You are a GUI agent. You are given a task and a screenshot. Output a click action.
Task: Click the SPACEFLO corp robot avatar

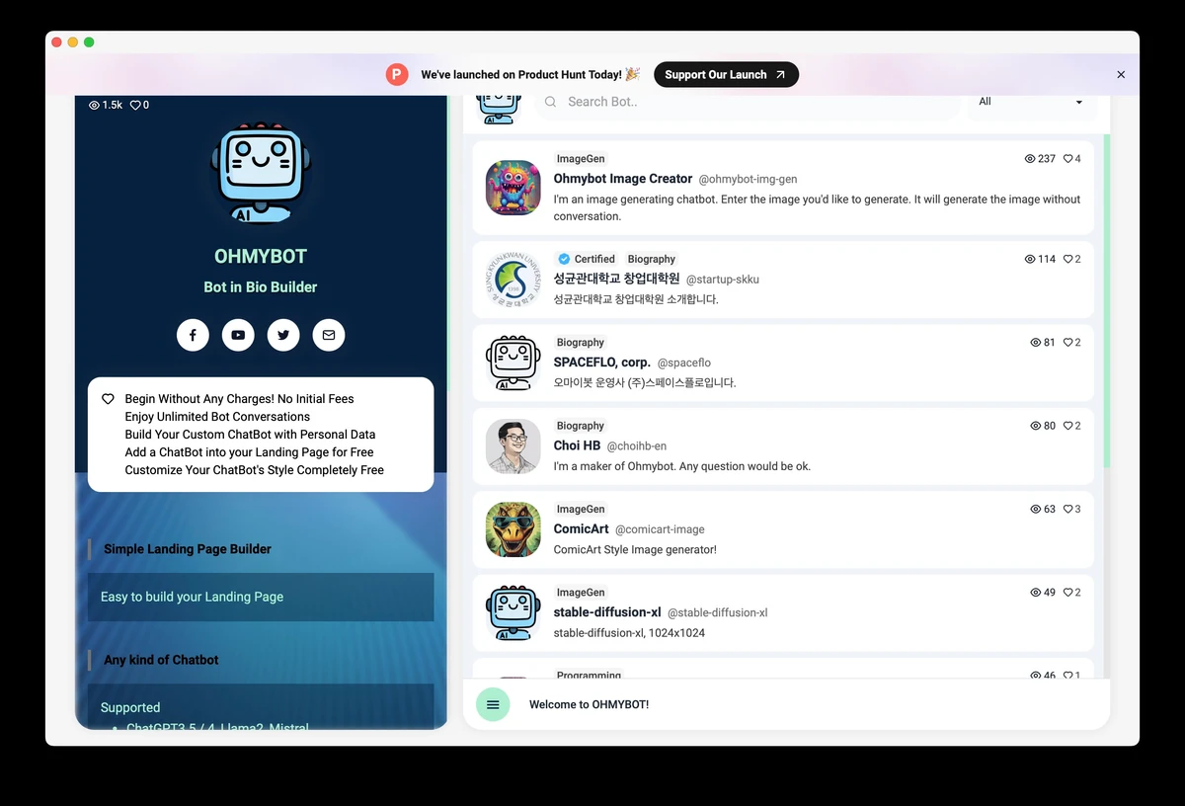click(x=513, y=363)
